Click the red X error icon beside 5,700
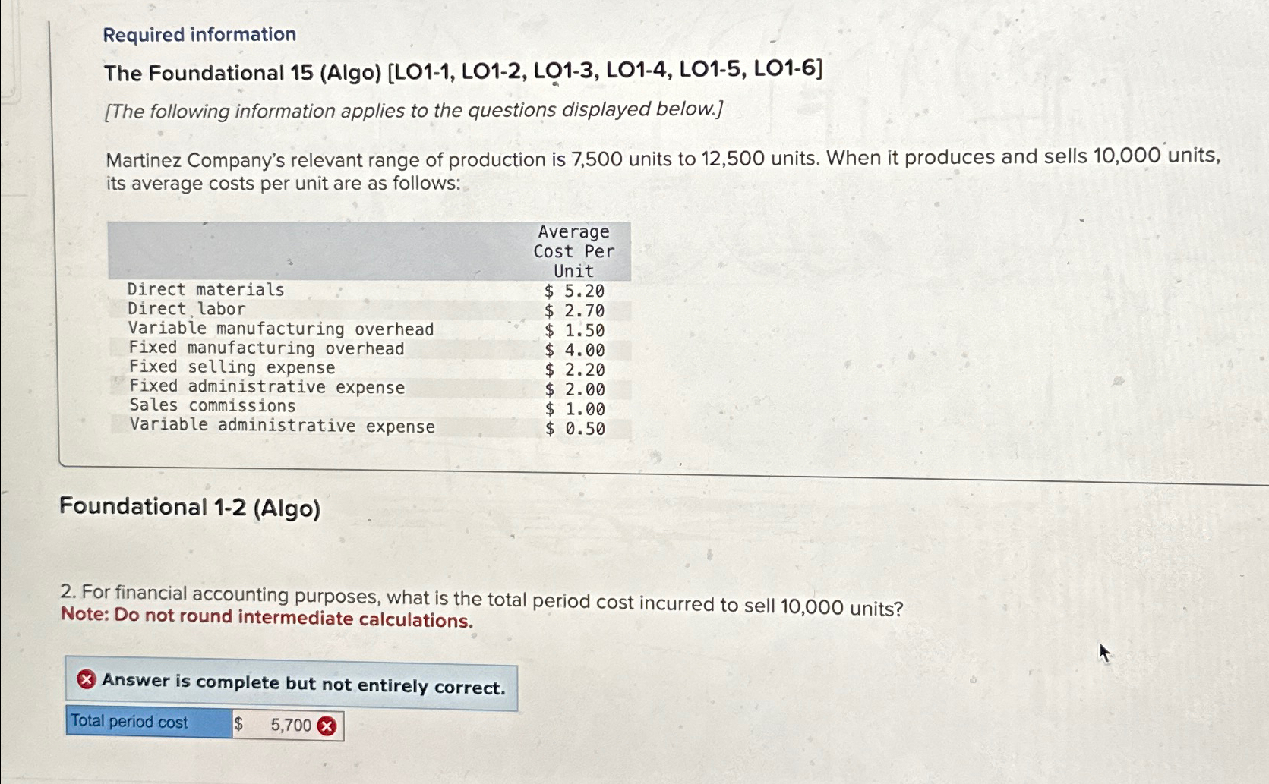The height and width of the screenshot is (784, 1269). click(x=326, y=726)
